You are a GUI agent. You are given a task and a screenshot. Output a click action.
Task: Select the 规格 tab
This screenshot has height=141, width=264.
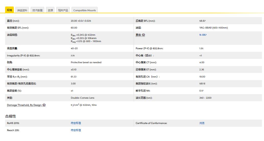point(9,10)
